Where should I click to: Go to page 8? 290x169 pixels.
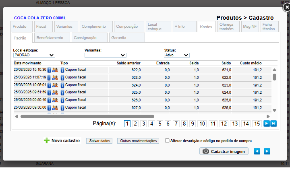pos(184,124)
